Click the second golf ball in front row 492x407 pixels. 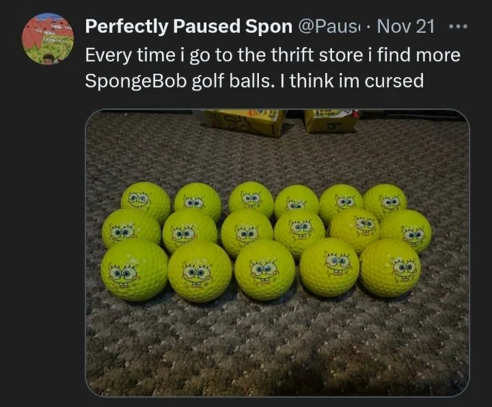(x=200, y=272)
